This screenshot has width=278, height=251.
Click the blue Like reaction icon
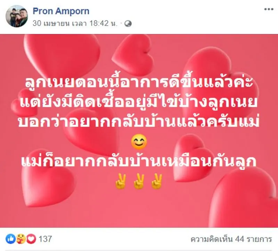pos(11,239)
